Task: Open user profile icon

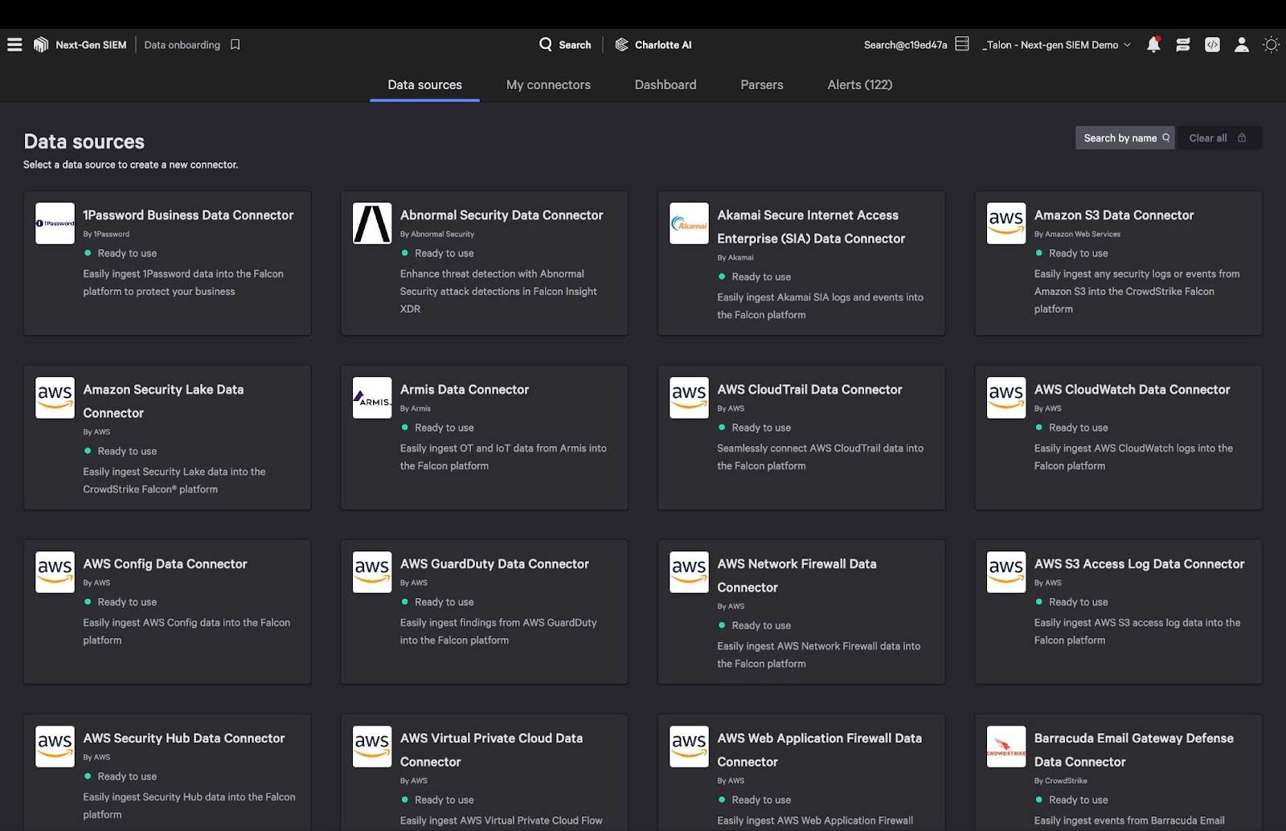Action: (x=1242, y=45)
